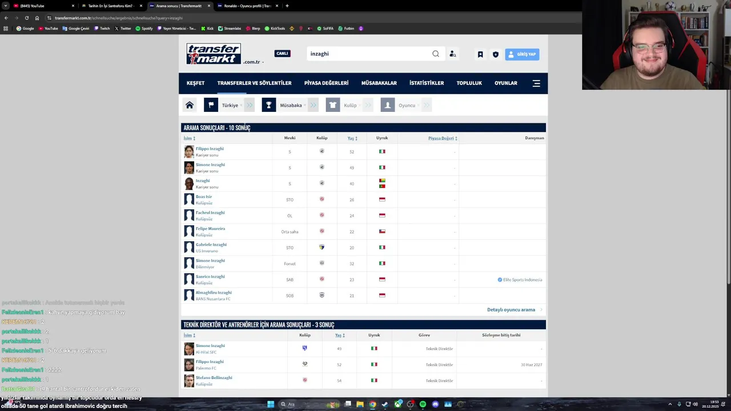Open Discord from the taskbar
This screenshot has height=411, width=731.
(x=435, y=404)
